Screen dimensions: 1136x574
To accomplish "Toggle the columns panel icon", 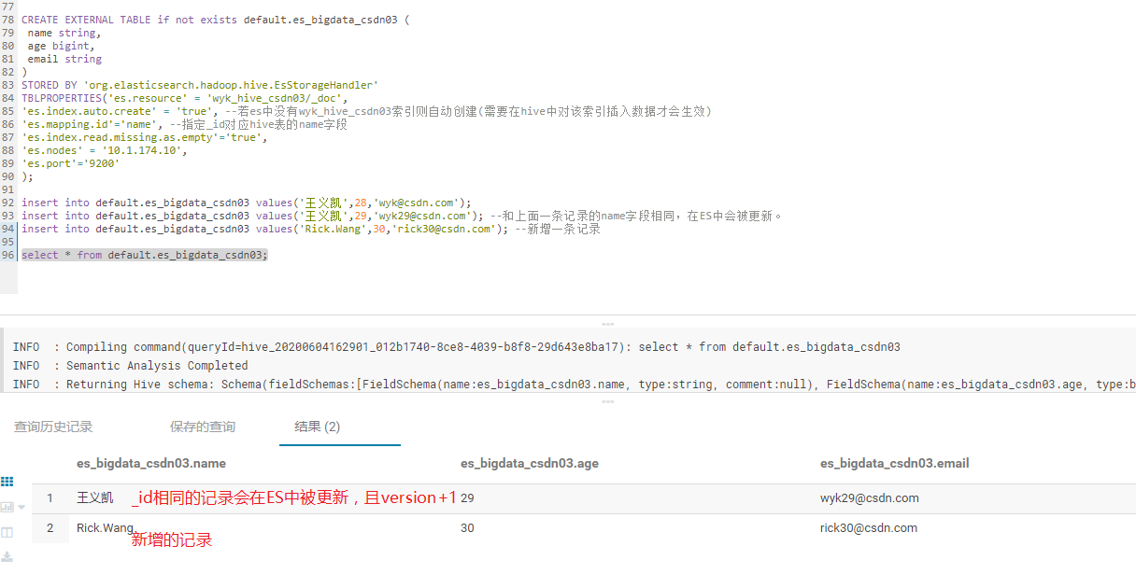I will [7, 532].
